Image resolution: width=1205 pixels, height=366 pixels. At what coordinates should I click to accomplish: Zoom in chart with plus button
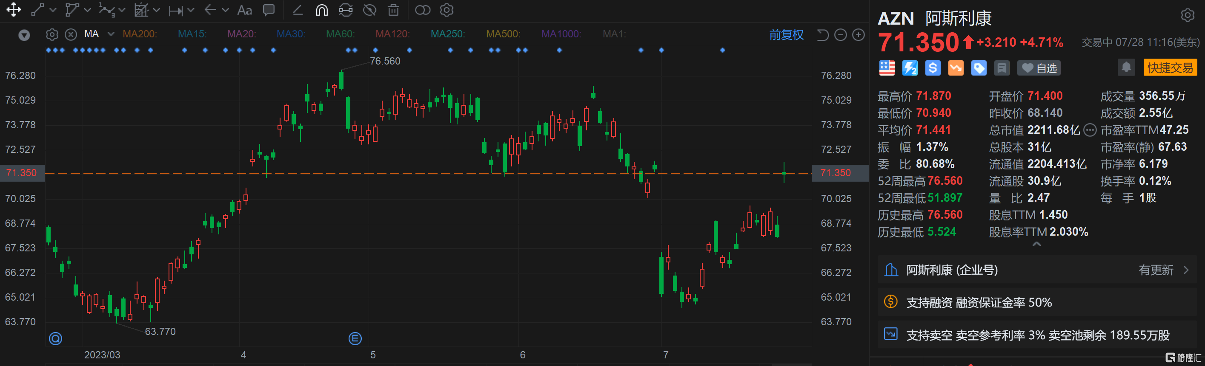[x=859, y=34]
